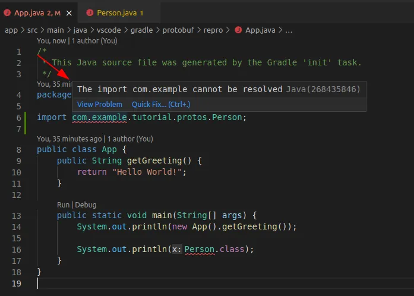Click the 'import' keyword on line 6
414x296 pixels.
pos(52,117)
